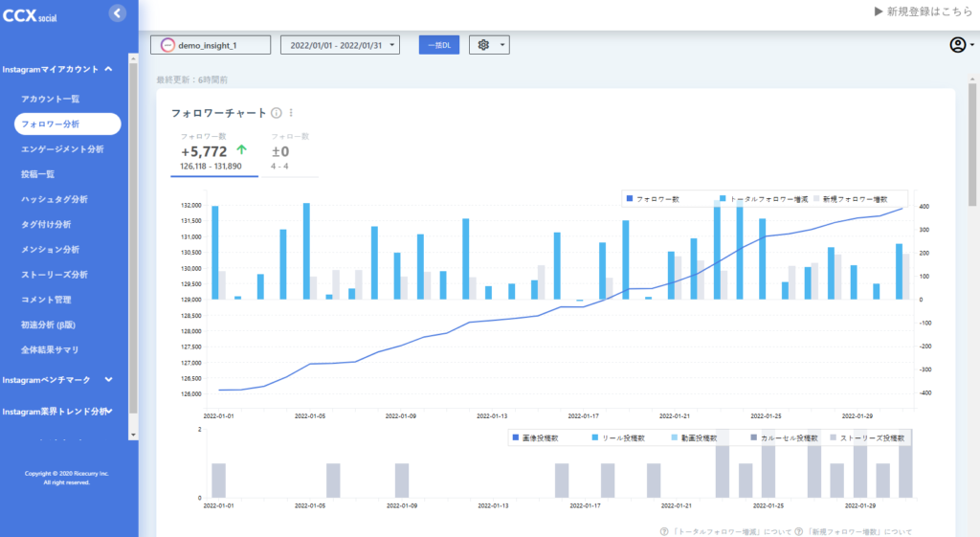
Task: Toggle the ストーリーズ投稿数 legend series
Action: 867,438
